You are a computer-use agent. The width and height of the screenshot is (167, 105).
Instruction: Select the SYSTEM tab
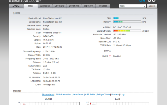pyautogui.click(x=103, y=6)
